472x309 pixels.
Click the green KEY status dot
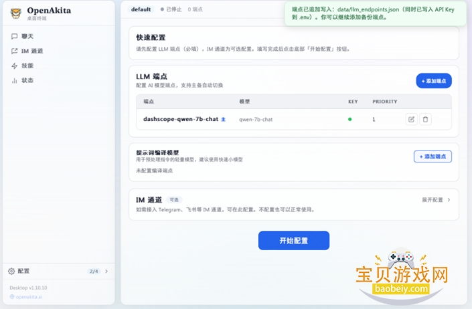point(349,119)
